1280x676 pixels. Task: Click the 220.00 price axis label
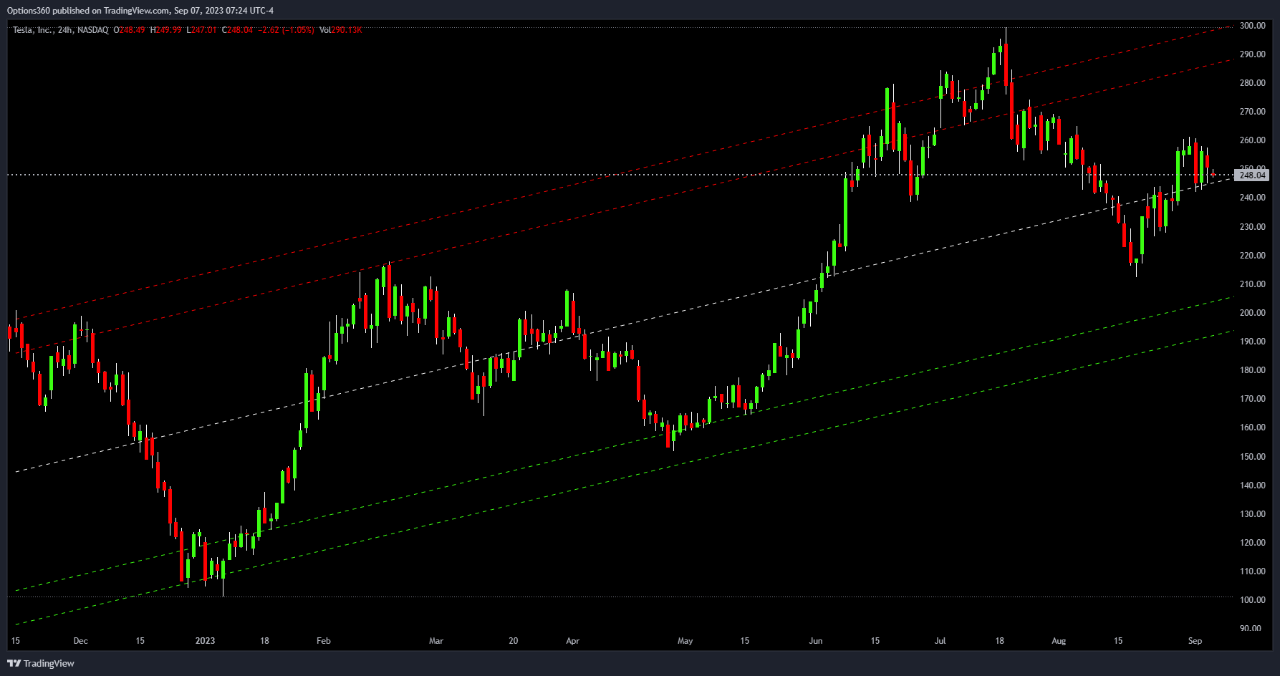(x=1253, y=256)
